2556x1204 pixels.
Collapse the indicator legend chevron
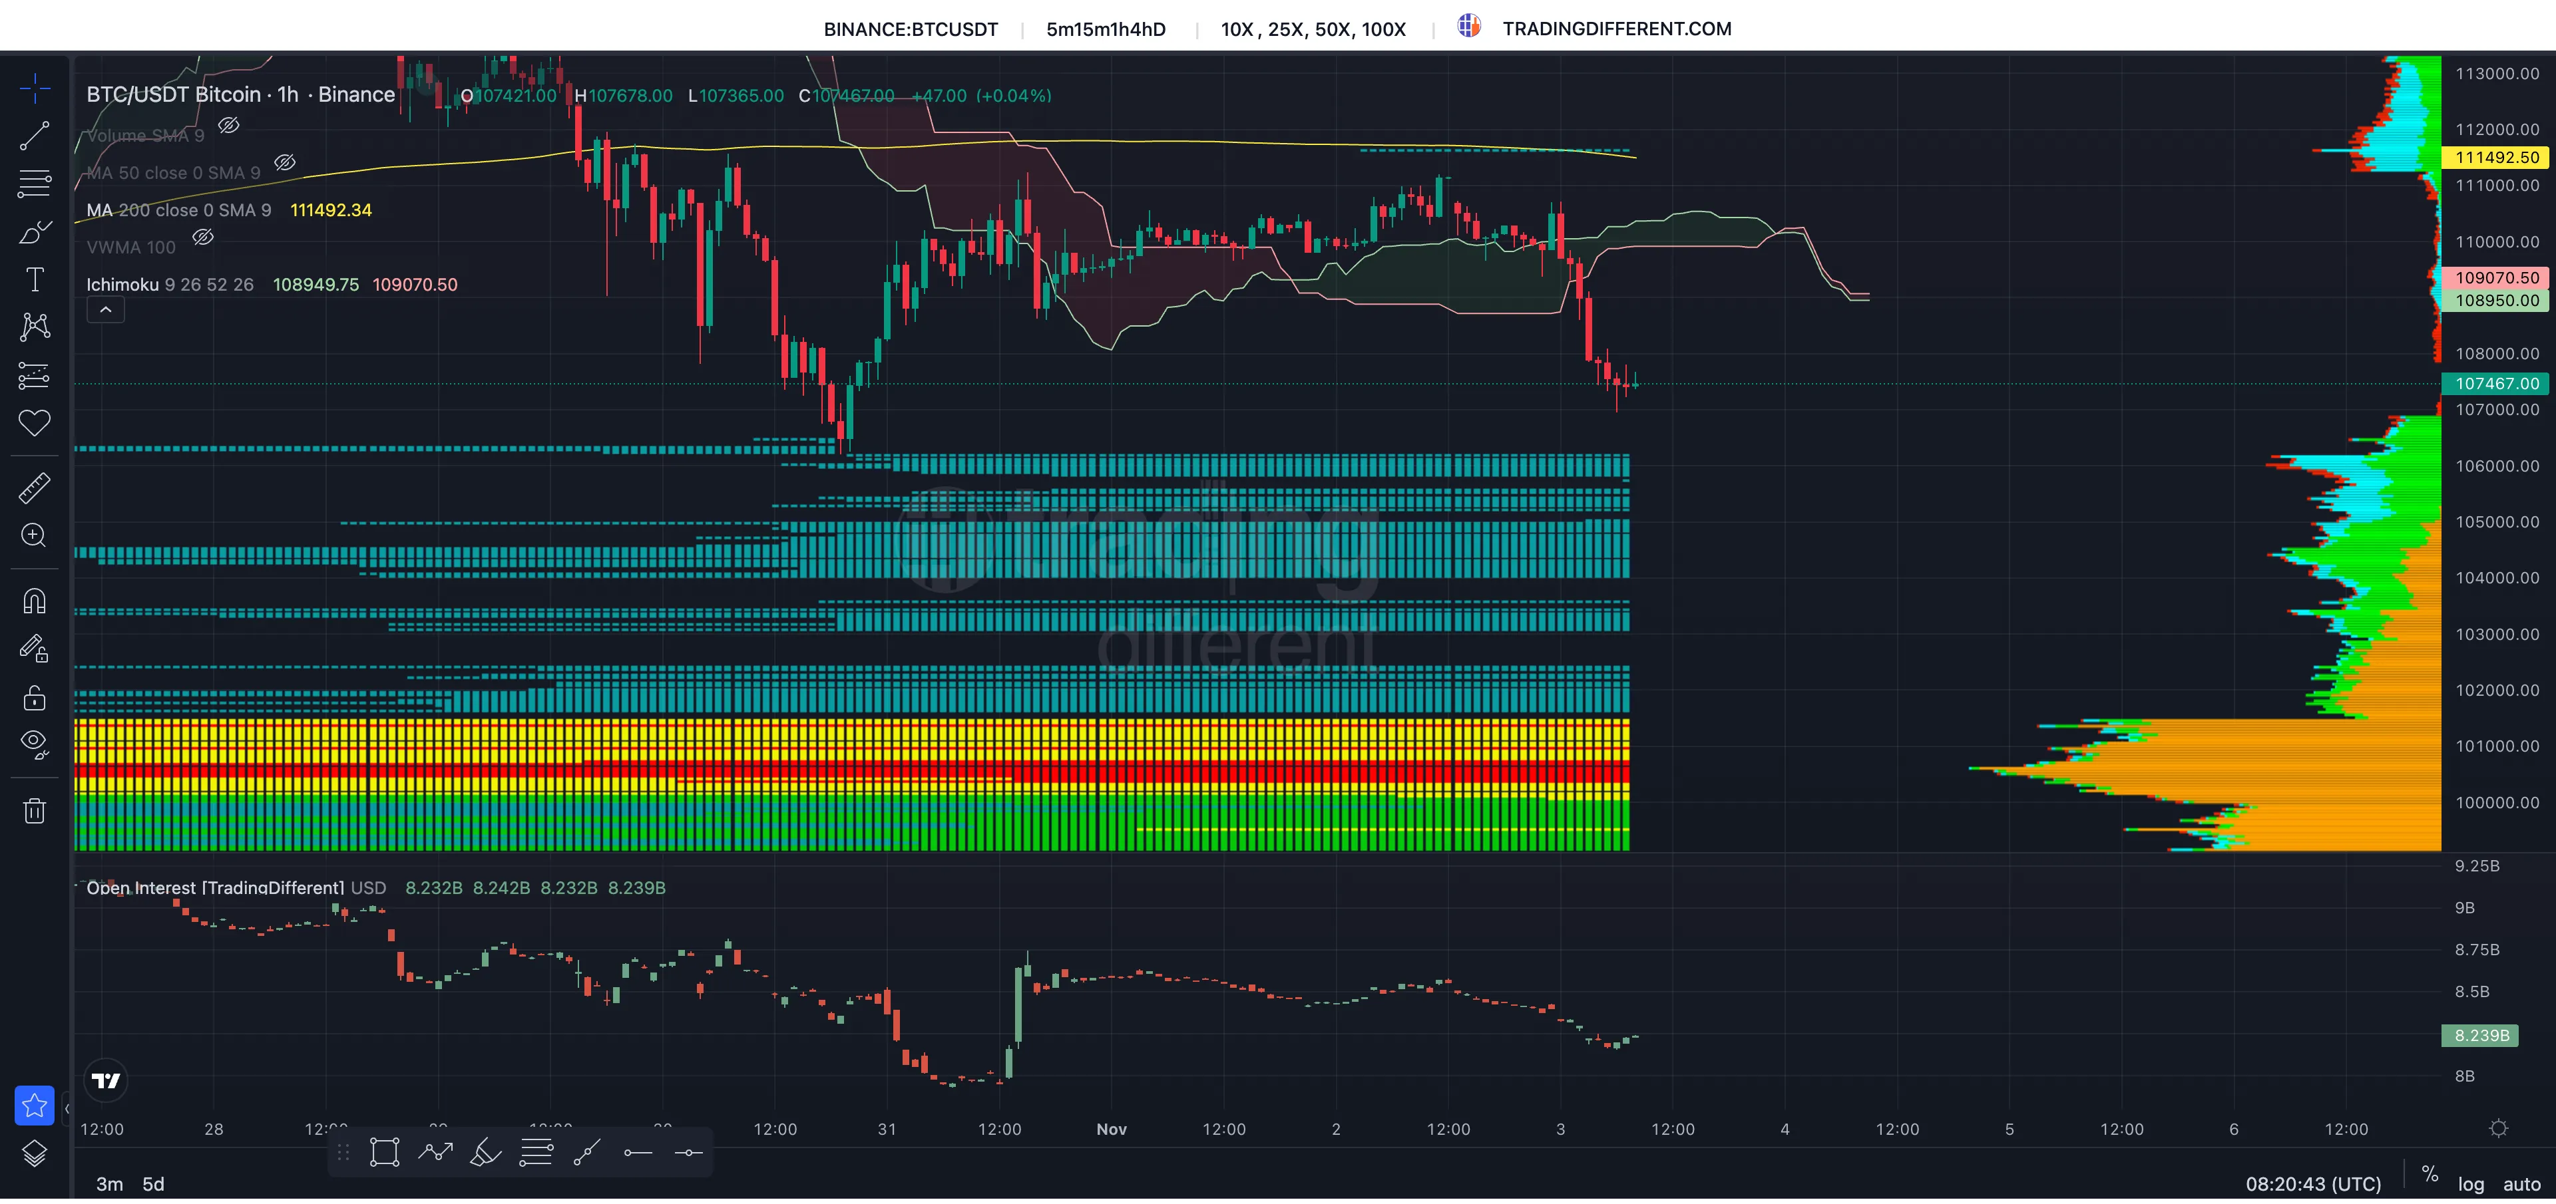[x=105, y=311]
